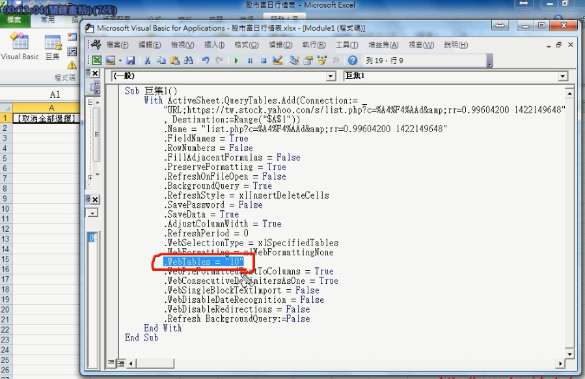The height and width of the screenshot is (379, 585).
Task: Click the code window scroll-up arrow
Action: [x=569, y=93]
